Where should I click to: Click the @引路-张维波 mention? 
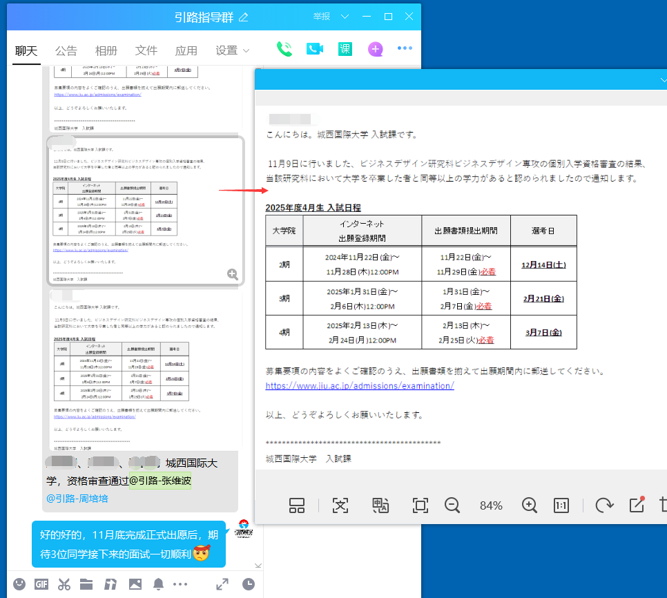(x=160, y=481)
